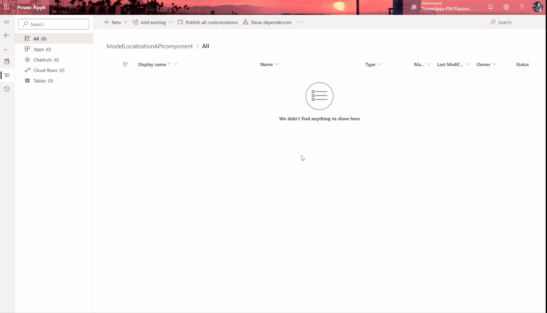
Task: Open the Microsoft 365 app launcher
Action: coord(6,7)
